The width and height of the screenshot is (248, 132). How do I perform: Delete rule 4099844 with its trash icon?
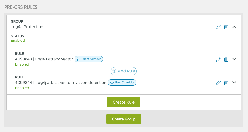point(226,83)
